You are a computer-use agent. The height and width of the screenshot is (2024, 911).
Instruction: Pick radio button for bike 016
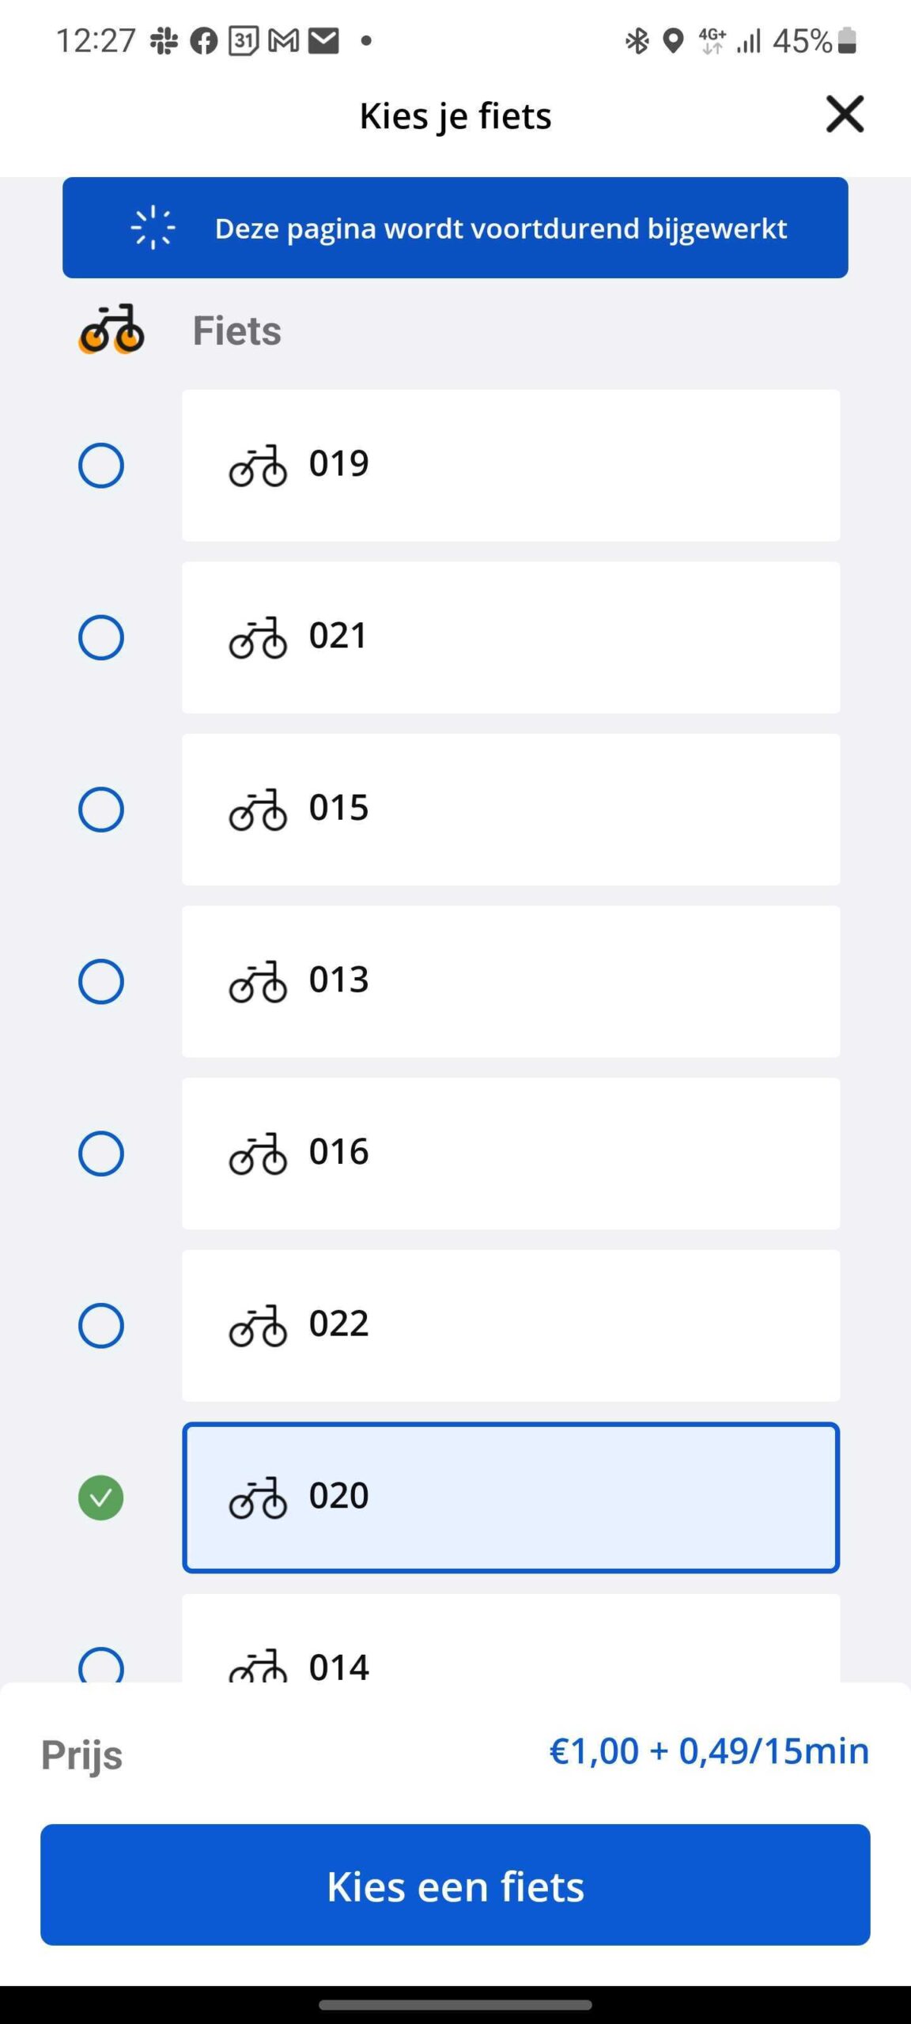tap(101, 1154)
